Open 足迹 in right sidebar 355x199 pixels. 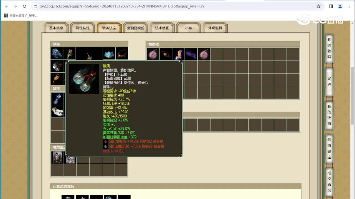[329, 82]
